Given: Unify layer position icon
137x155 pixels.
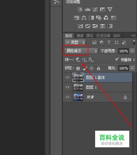Looking at the screenshot, I should [78, 60].
